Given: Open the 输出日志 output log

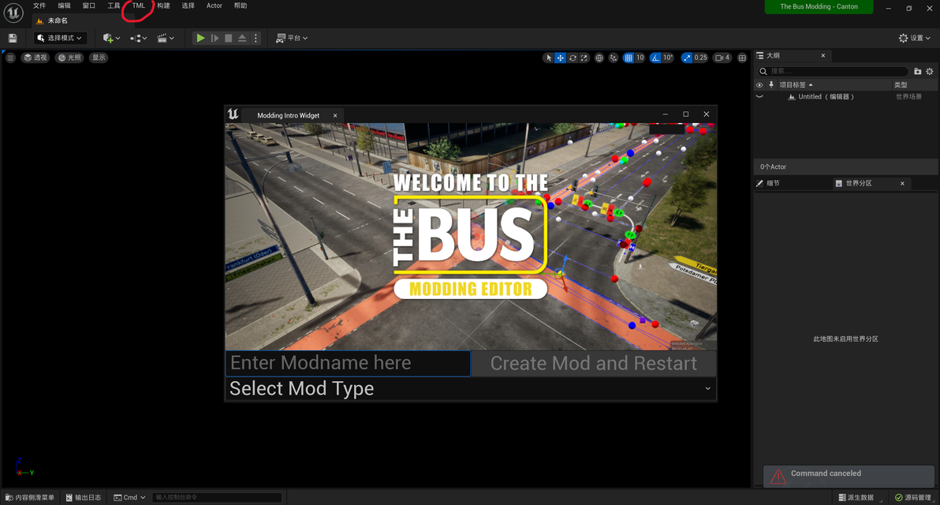Looking at the screenshot, I should coord(84,497).
